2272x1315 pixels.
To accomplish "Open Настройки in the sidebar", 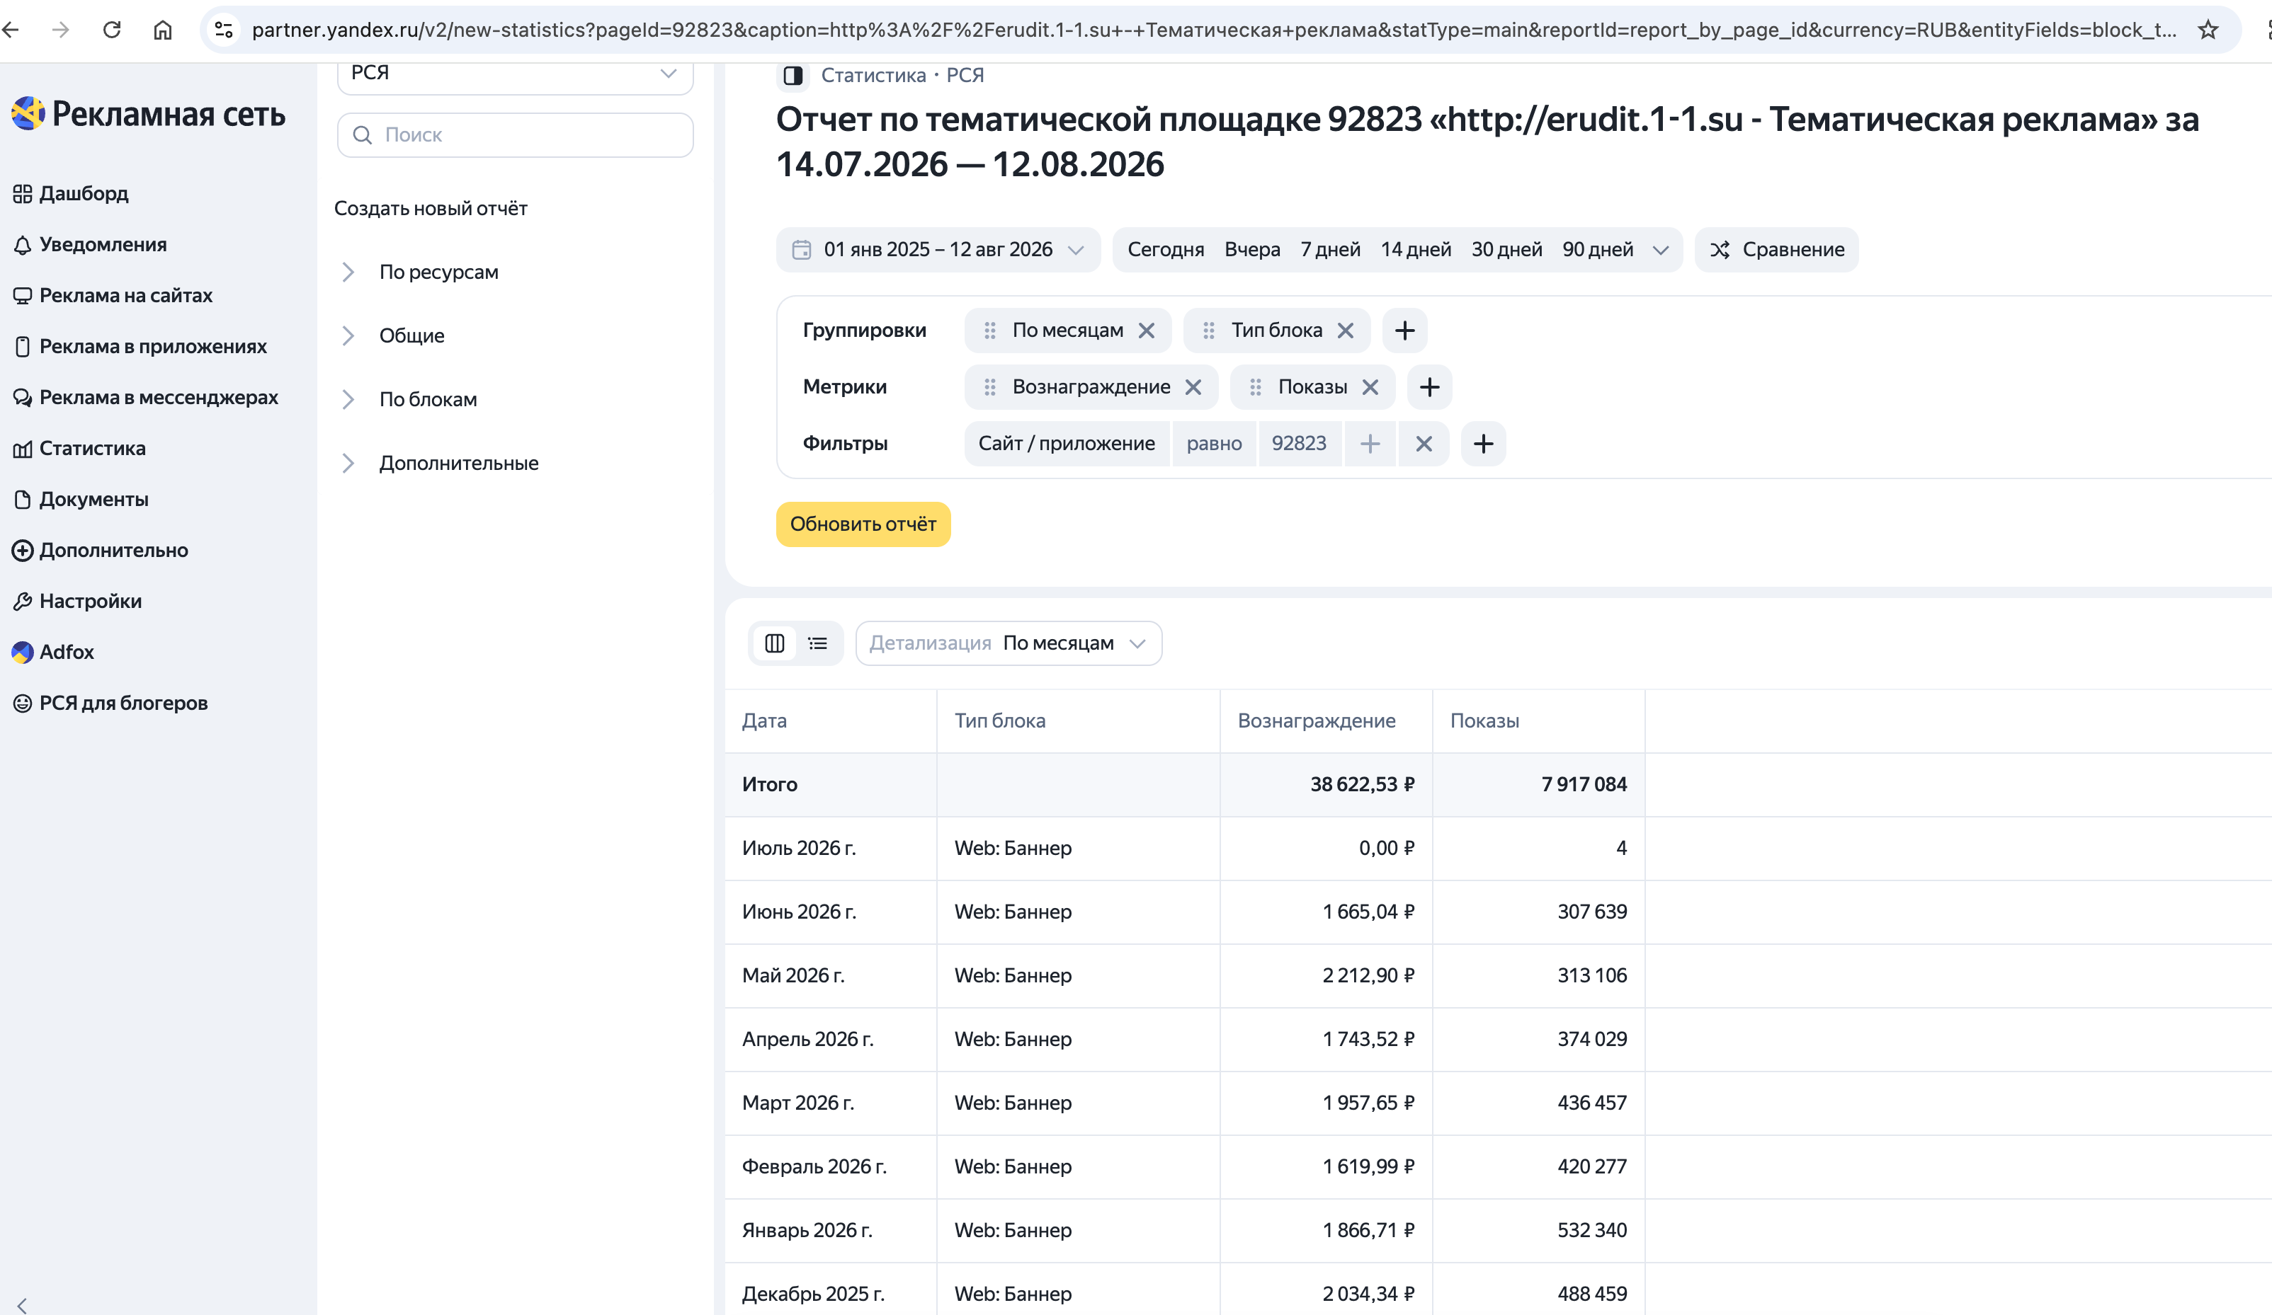I will (x=76, y=602).
